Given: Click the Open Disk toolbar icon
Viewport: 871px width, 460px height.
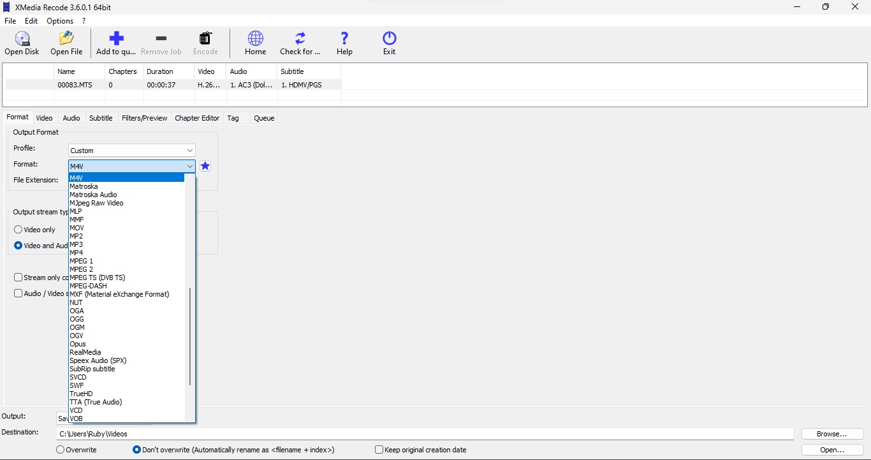Looking at the screenshot, I should [22, 38].
